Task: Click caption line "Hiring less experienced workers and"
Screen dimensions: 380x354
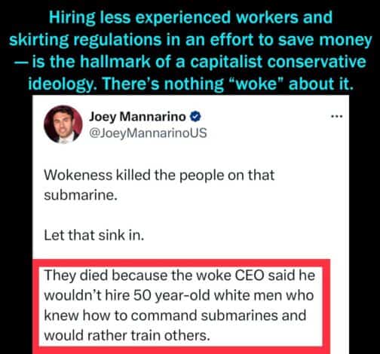Action: click(x=191, y=17)
